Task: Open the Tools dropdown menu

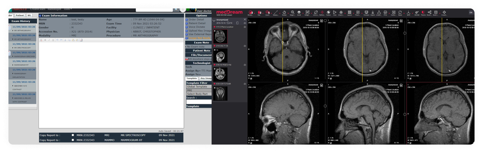Action: (68, 9)
